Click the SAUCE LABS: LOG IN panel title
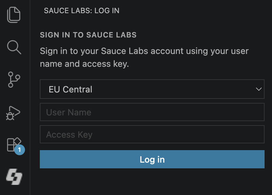The image size is (272, 195). click(82, 10)
